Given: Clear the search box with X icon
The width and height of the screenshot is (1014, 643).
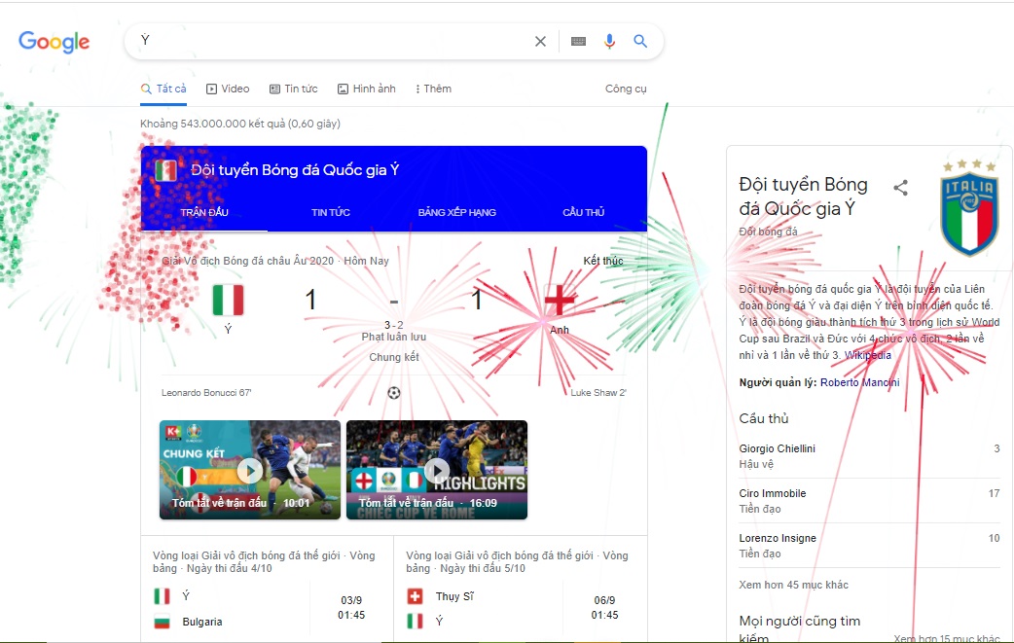Looking at the screenshot, I should click(x=540, y=42).
